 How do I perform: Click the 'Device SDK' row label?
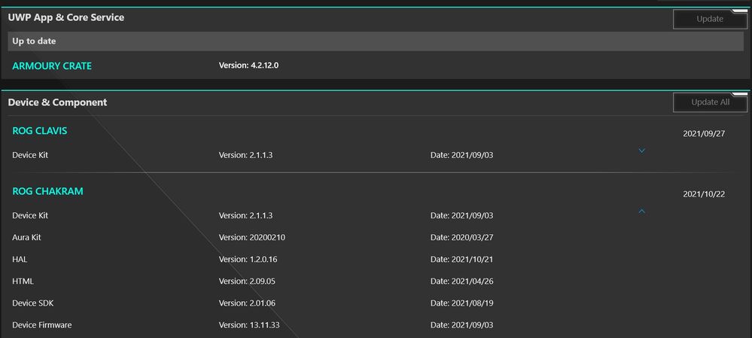(x=32, y=303)
